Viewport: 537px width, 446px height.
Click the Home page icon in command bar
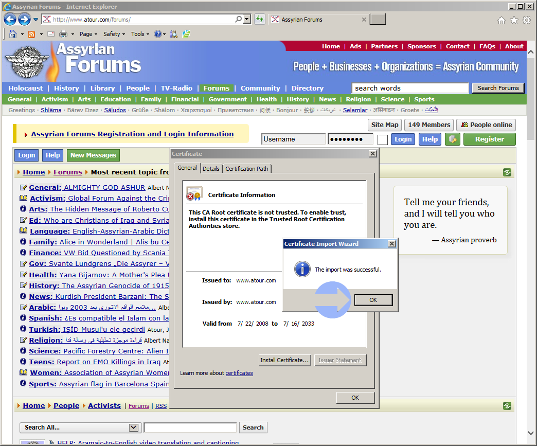[x=13, y=34]
